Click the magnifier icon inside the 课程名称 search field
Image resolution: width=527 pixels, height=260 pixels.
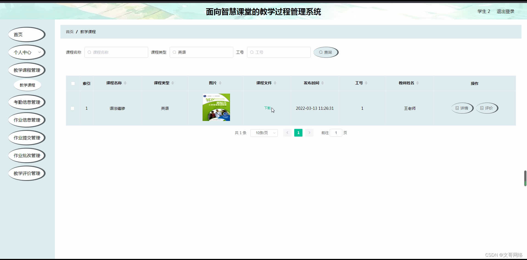point(90,52)
